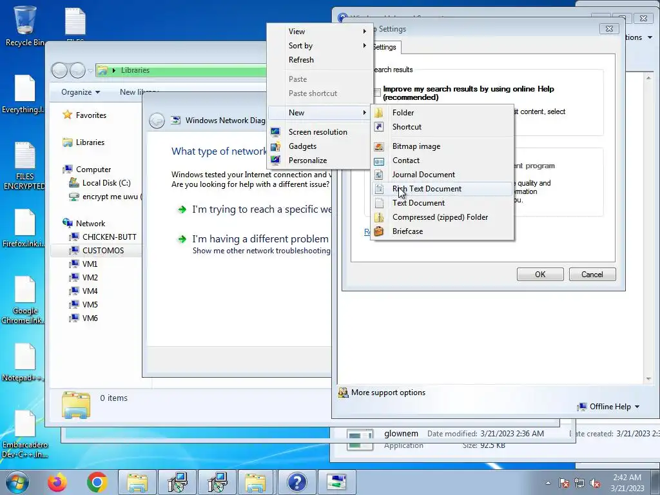Expand the View submenu
This screenshot has height=495, width=660.
(x=320, y=31)
